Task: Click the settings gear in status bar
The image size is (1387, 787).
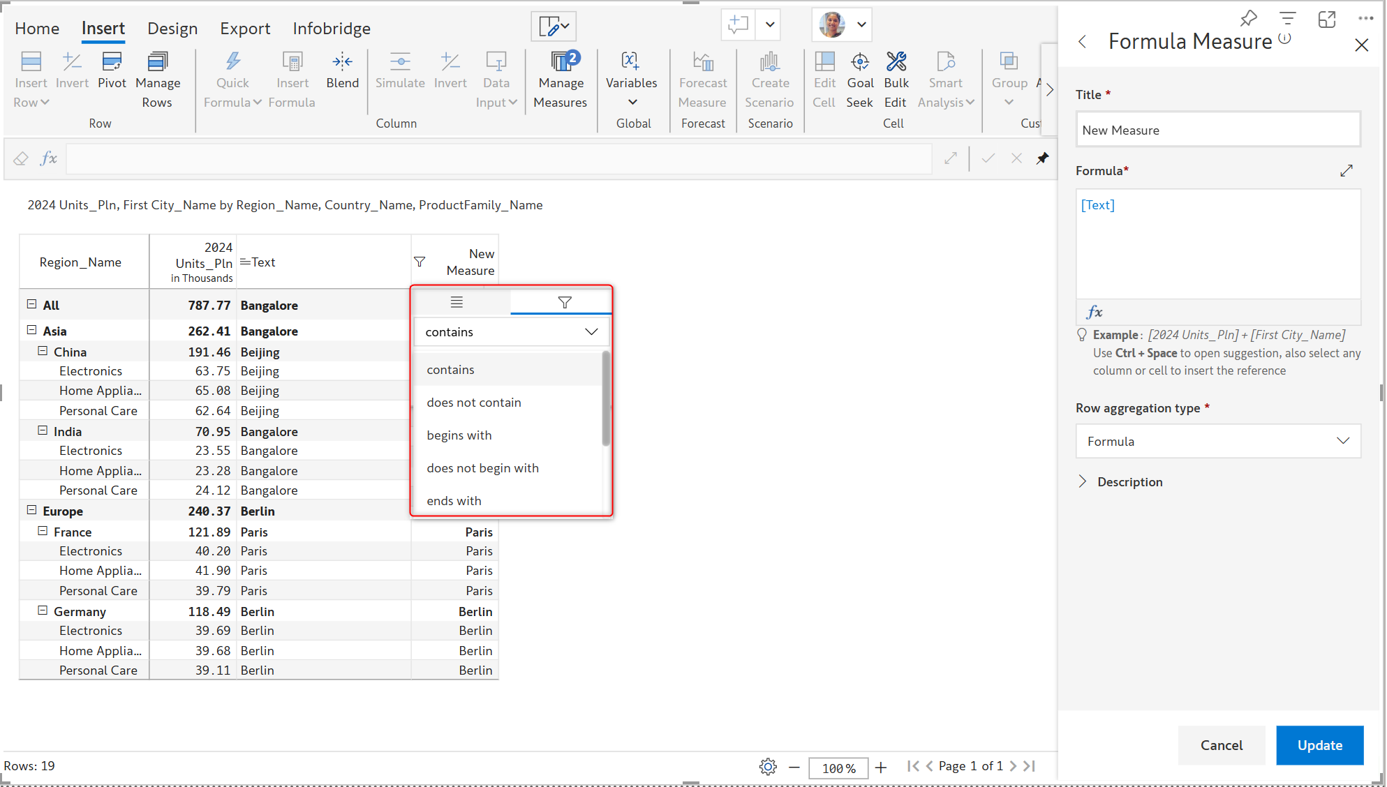Action: tap(768, 767)
